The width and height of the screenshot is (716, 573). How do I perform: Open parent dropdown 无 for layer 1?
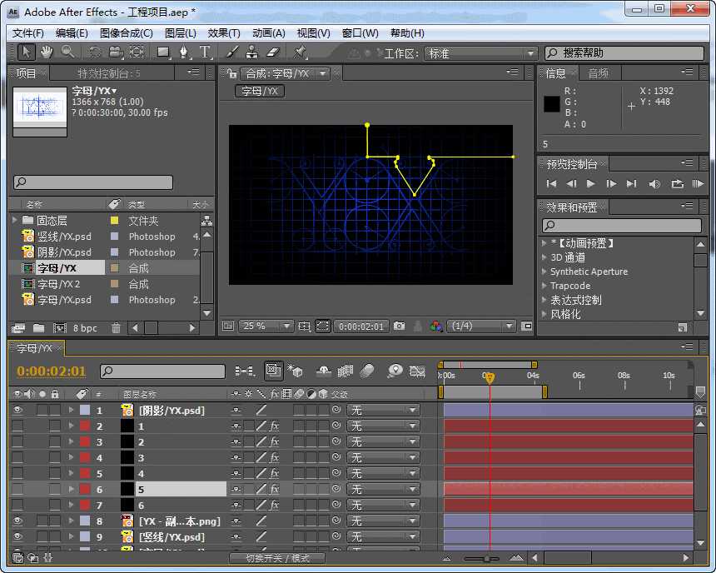click(x=383, y=410)
